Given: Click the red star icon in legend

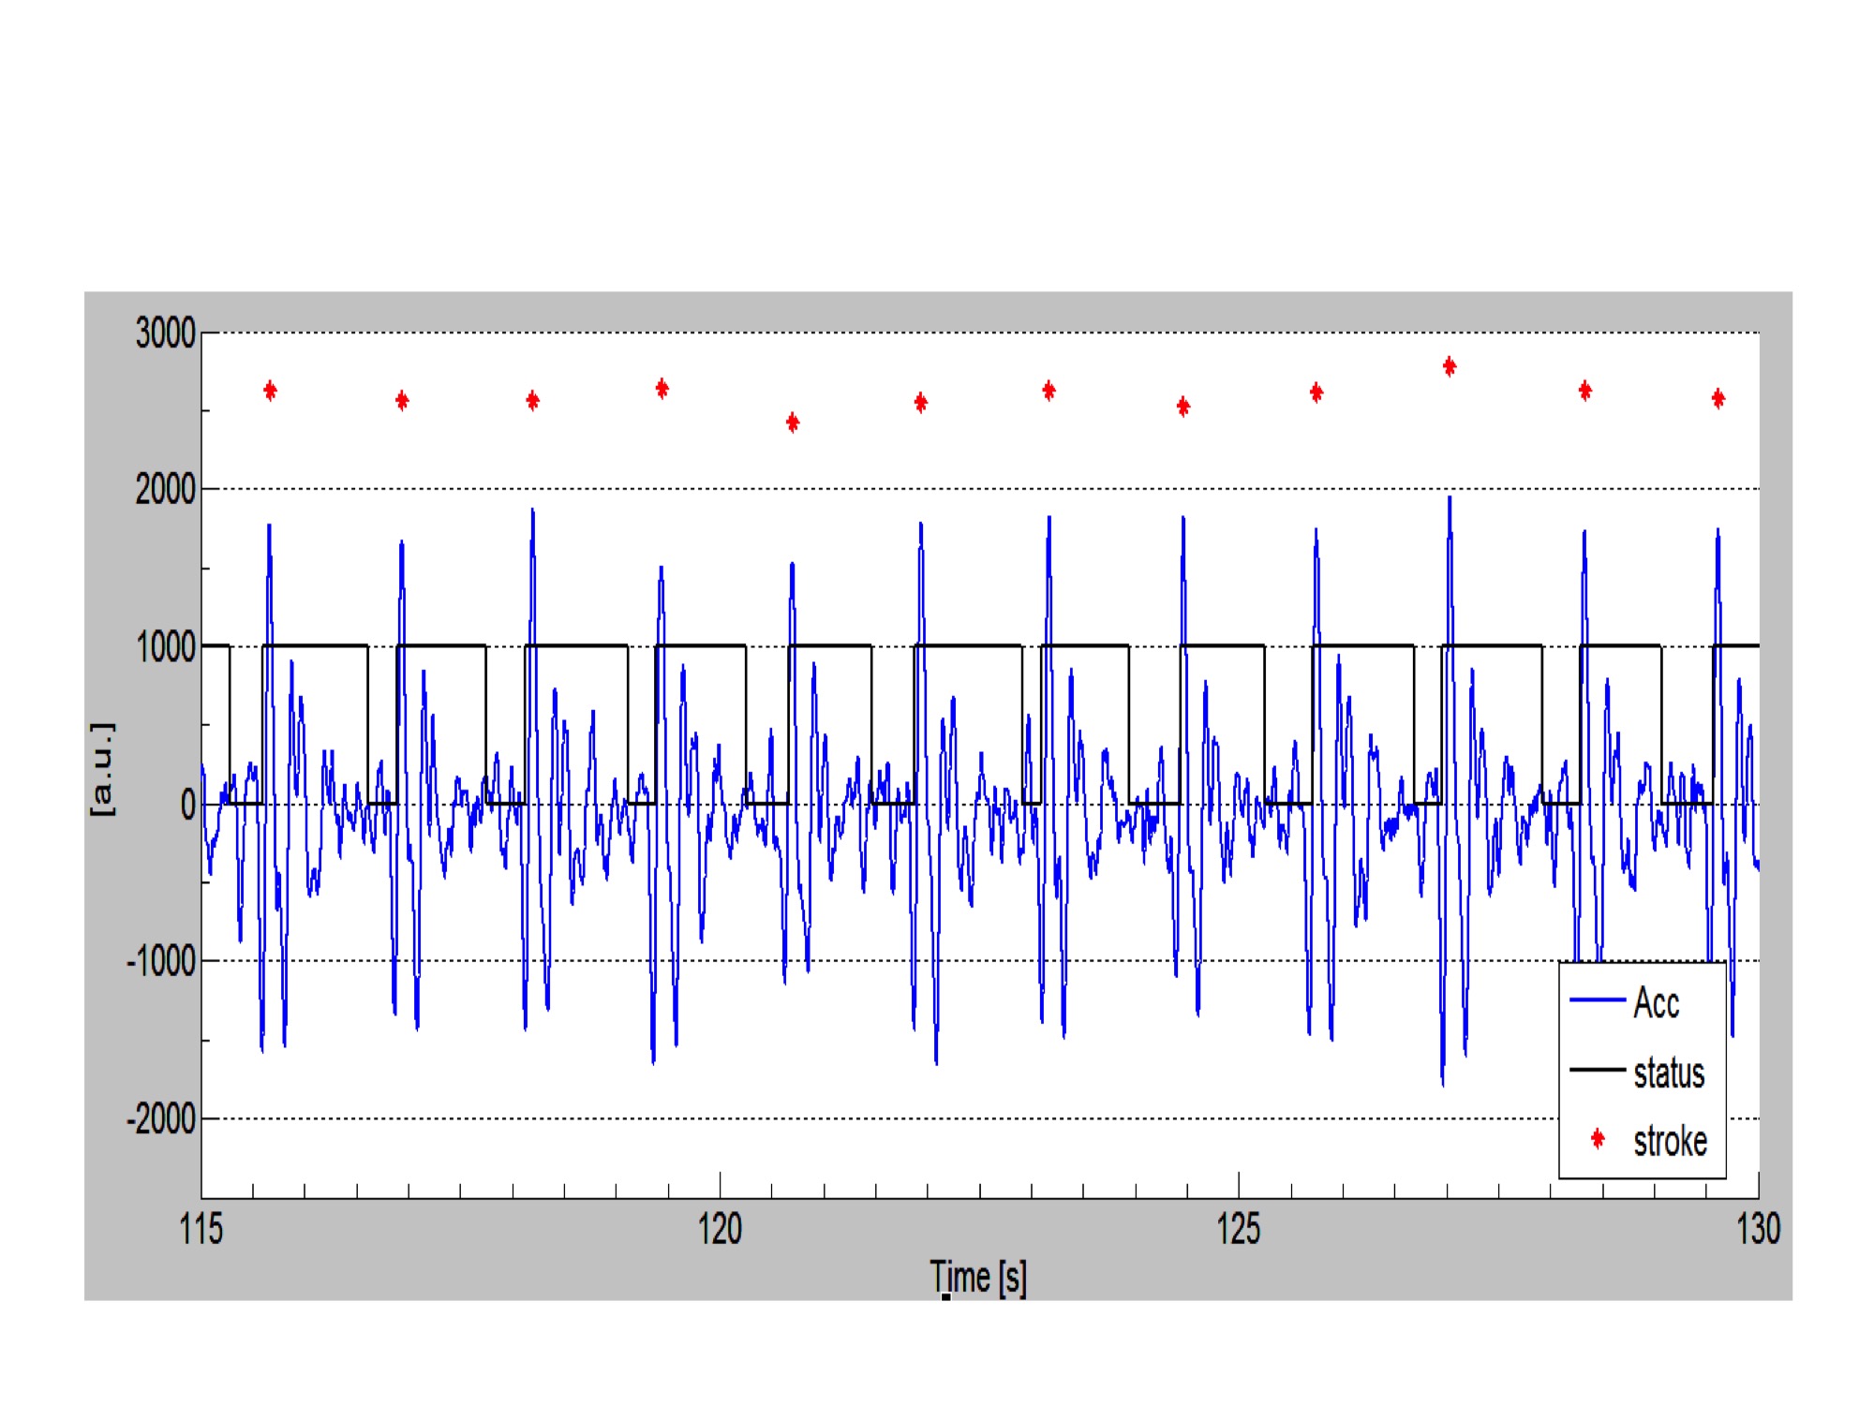Looking at the screenshot, I should click(x=1598, y=1139).
